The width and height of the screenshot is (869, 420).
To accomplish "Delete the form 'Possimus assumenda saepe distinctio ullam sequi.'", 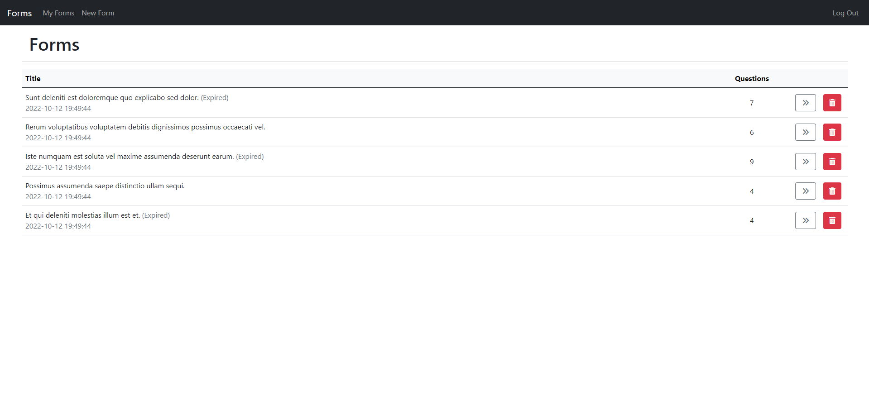I will [832, 191].
